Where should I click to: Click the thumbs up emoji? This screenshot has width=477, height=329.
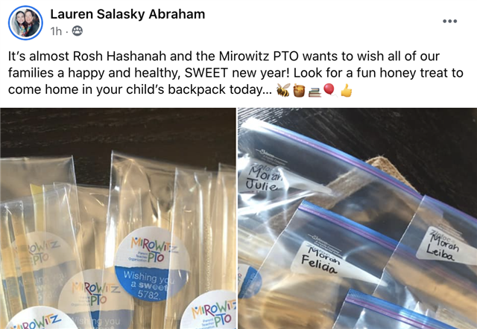tap(346, 90)
